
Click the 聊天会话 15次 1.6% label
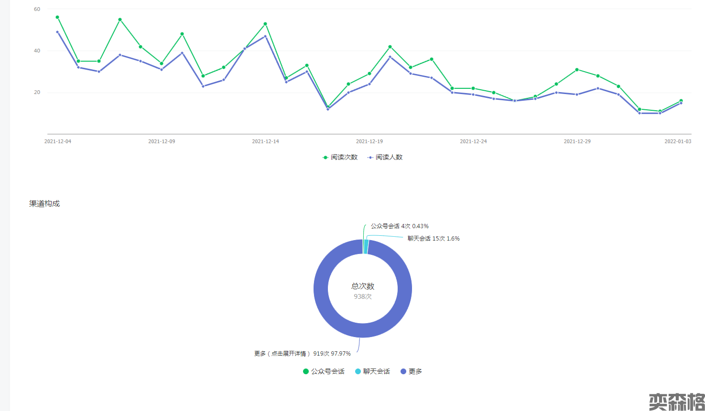[434, 239]
